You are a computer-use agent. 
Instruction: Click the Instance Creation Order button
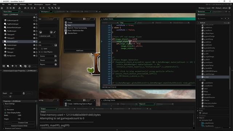19,126
